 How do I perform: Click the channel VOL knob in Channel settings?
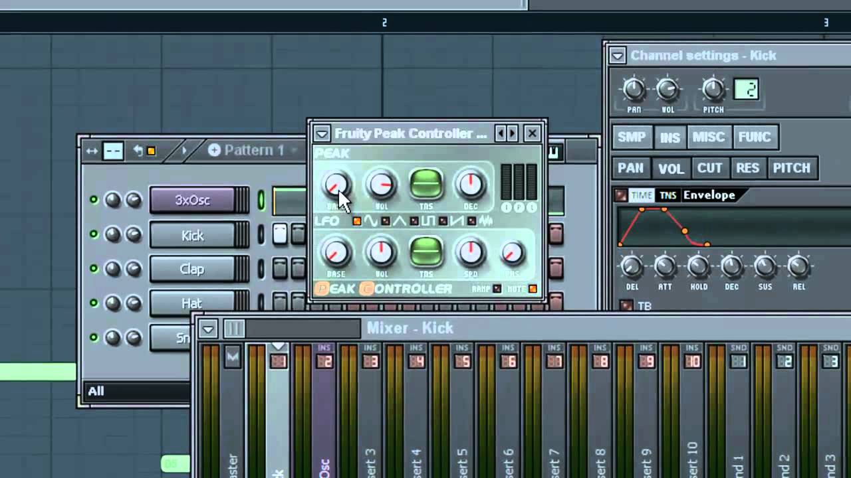[668, 90]
